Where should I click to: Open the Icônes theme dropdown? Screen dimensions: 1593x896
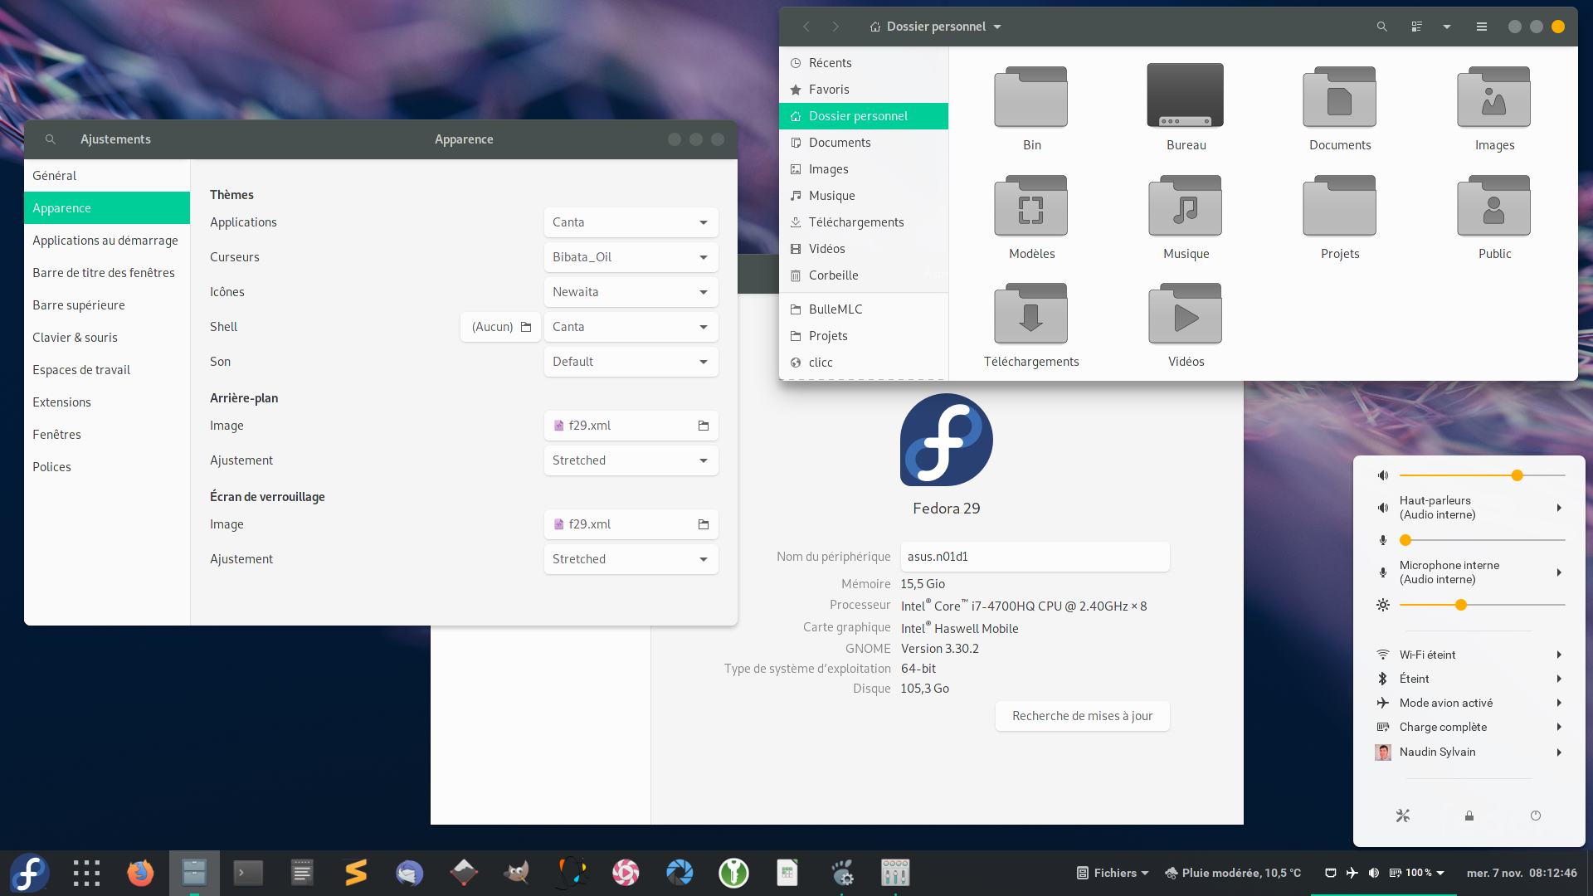pyautogui.click(x=631, y=292)
